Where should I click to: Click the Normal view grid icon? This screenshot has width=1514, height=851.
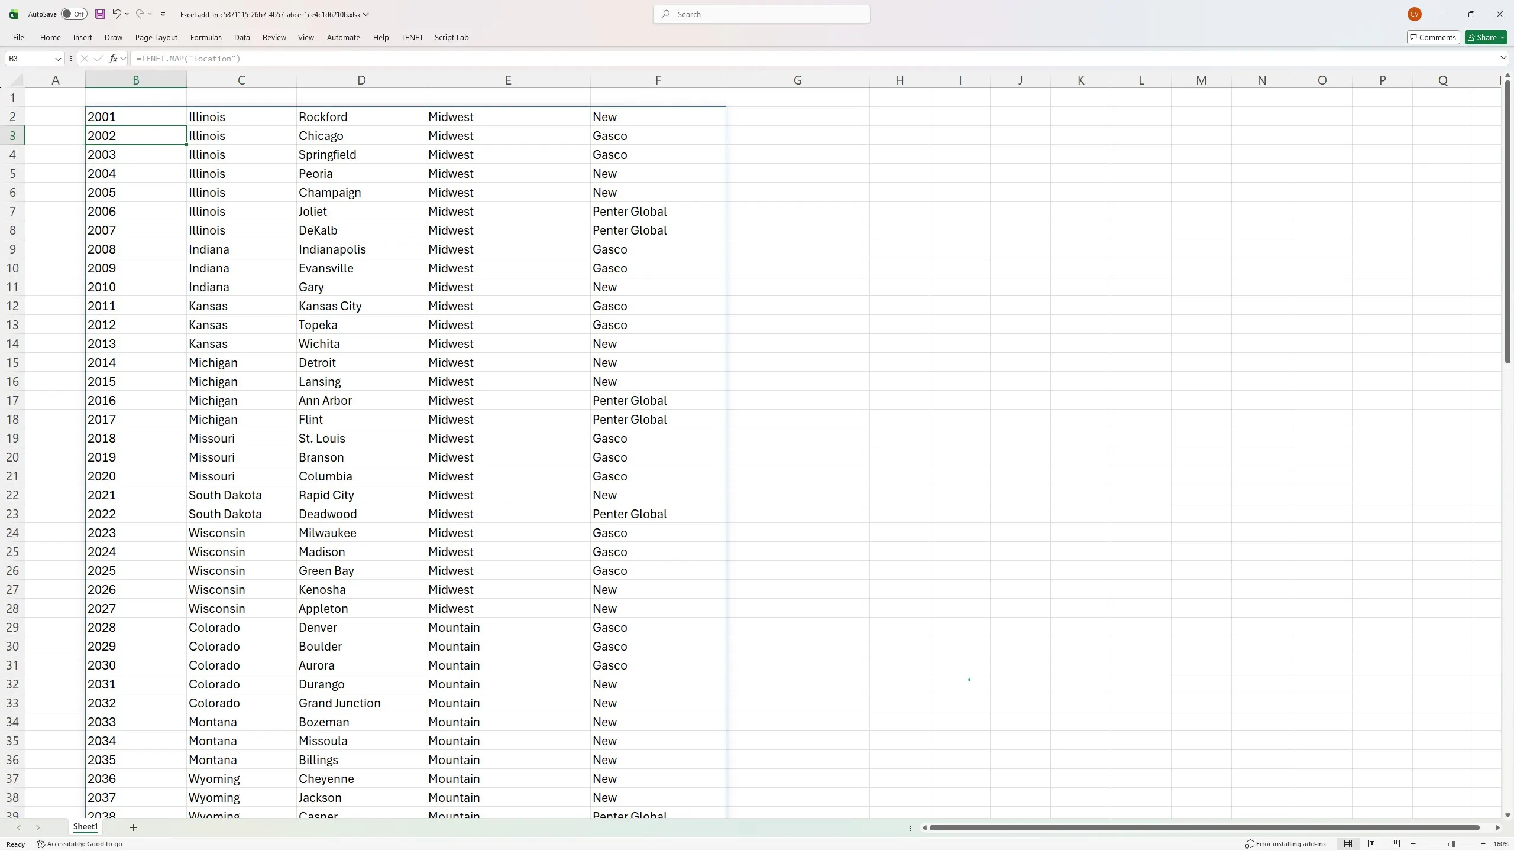tap(1348, 844)
